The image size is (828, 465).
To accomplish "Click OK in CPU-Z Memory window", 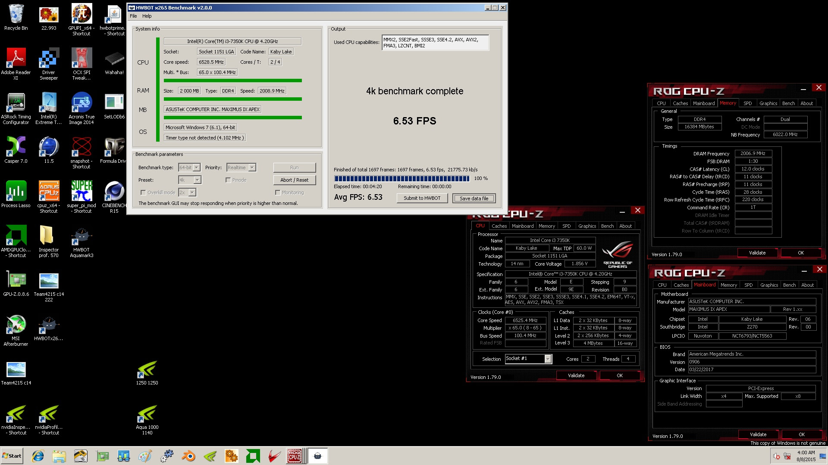I will coord(801,253).
